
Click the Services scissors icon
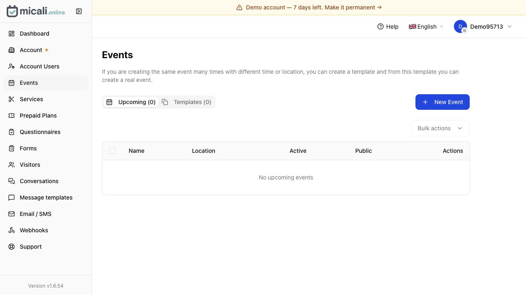pyautogui.click(x=12, y=99)
